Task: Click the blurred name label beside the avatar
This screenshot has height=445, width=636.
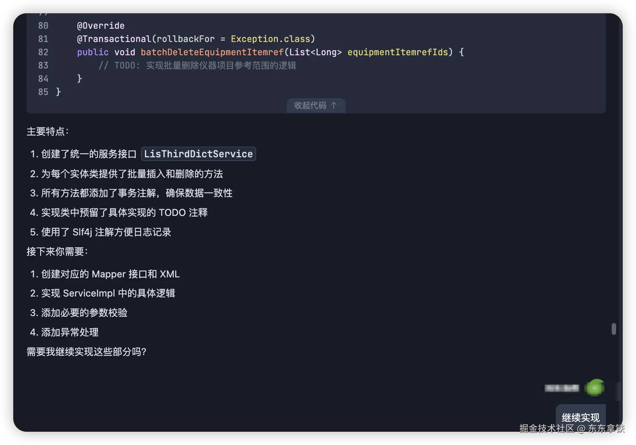Action: [x=562, y=388]
